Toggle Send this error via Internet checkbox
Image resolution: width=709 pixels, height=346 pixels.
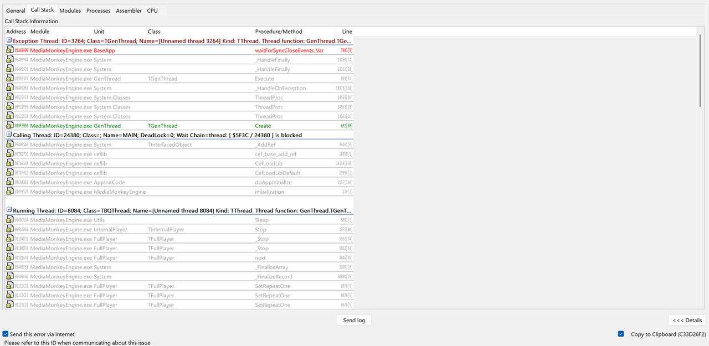(5, 334)
